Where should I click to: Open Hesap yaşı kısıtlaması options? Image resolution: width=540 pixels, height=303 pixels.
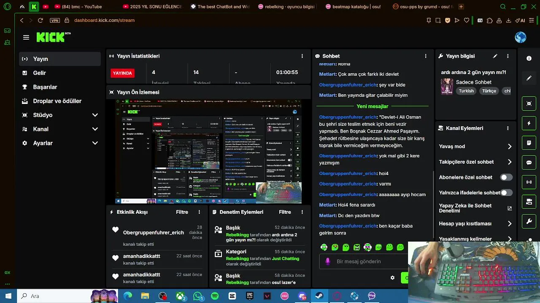tap(475, 223)
